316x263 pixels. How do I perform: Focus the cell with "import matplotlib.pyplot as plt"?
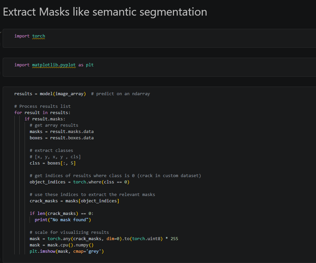tap(159, 67)
